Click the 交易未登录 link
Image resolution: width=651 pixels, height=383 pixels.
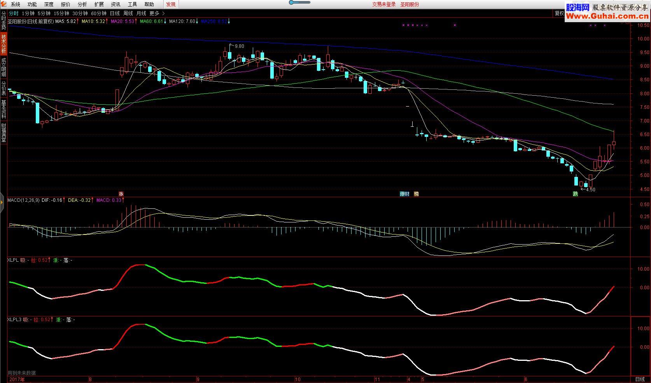[x=384, y=4]
